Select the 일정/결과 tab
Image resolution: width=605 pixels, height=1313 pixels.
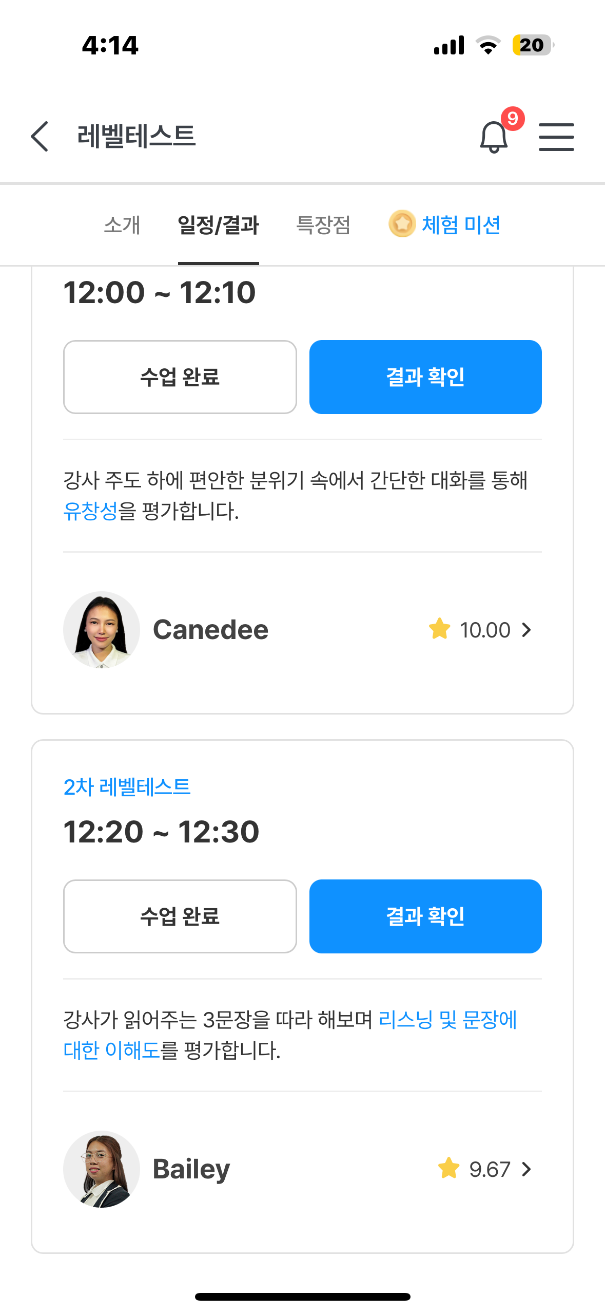coord(218,225)
